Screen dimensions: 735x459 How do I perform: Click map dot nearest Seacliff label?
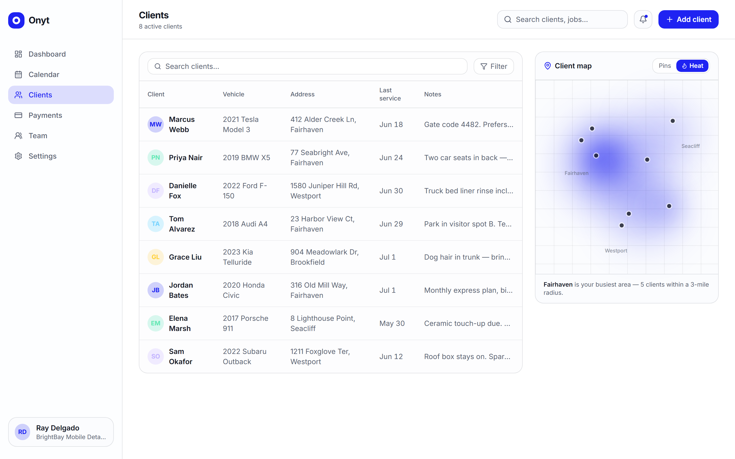pos(672,121)
